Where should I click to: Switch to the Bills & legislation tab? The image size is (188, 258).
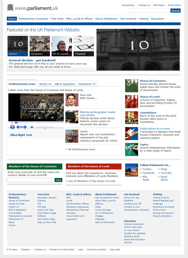(x=65, y=84)
